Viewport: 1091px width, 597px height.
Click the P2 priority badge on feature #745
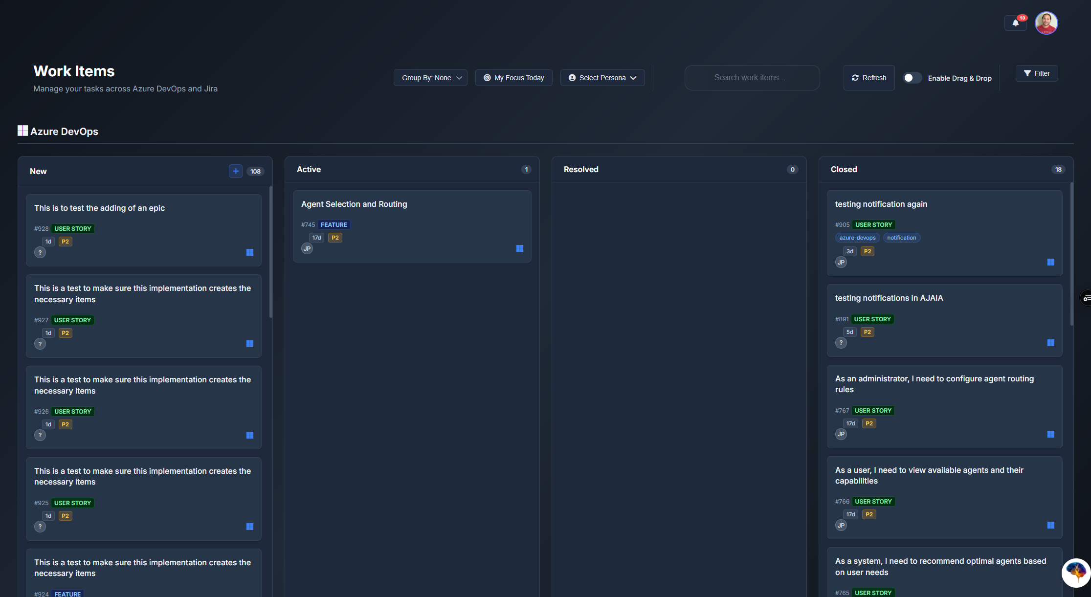click(335, 238)
